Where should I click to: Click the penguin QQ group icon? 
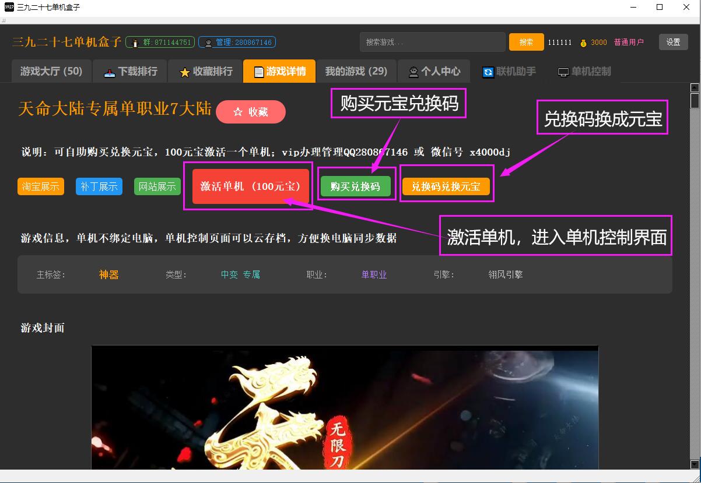tap(135, 43)
